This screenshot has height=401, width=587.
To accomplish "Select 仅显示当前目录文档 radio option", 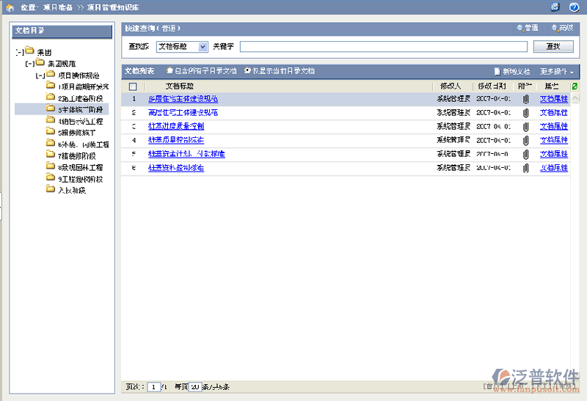I will (247, 71).
